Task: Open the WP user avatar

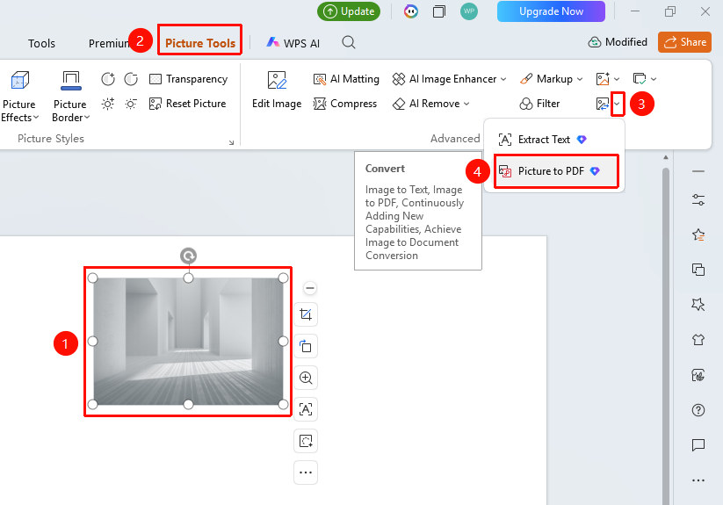Action: [x=469, y=11]
